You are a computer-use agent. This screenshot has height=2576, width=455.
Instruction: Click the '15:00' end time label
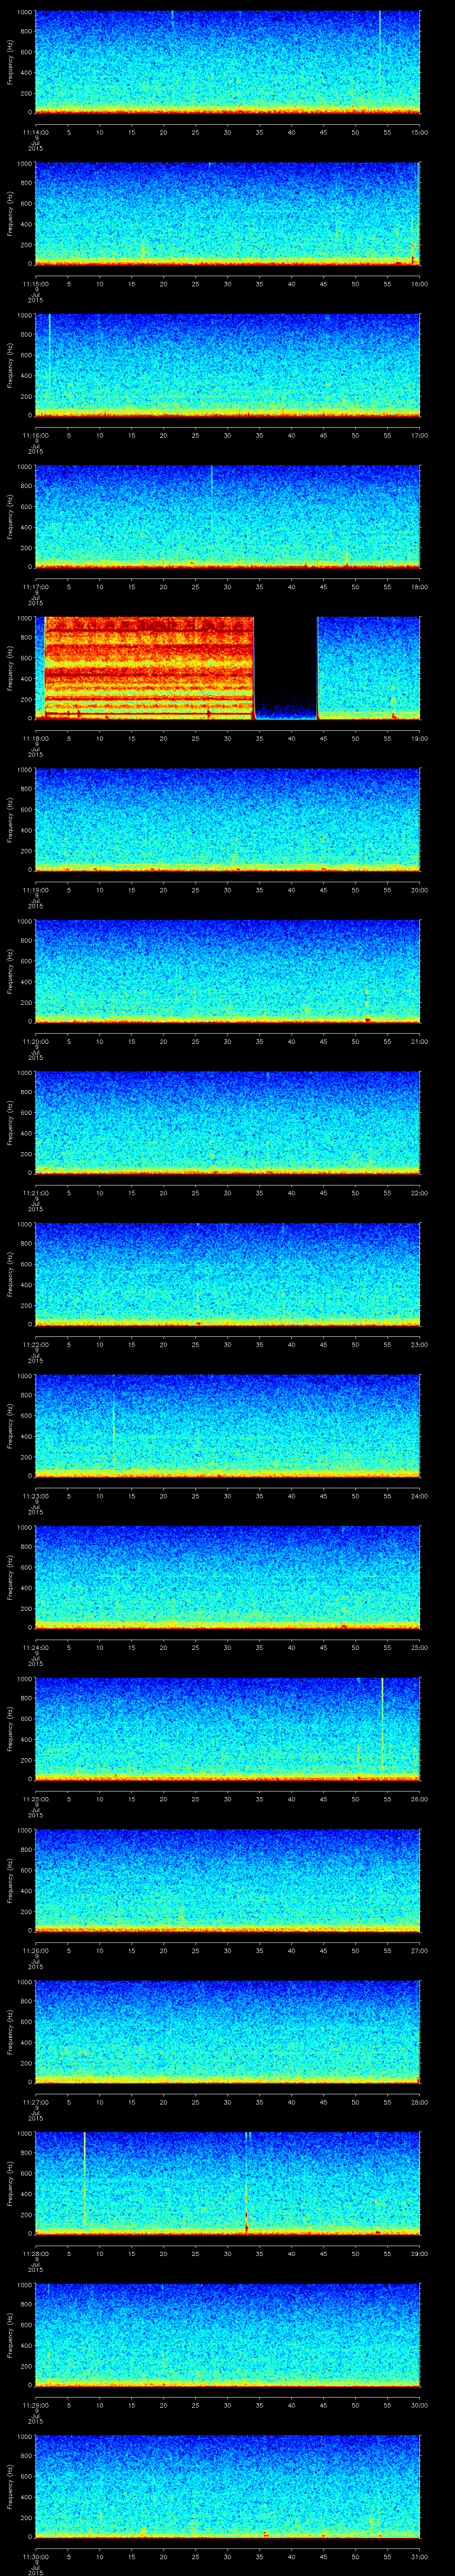coord(419,132)
